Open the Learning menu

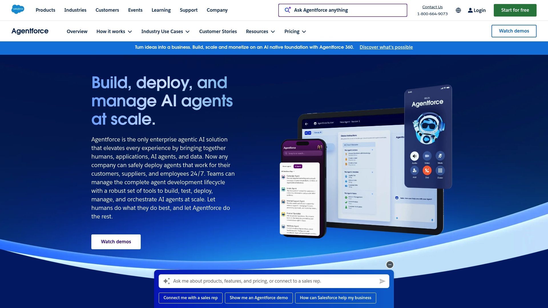click(161, 10)
